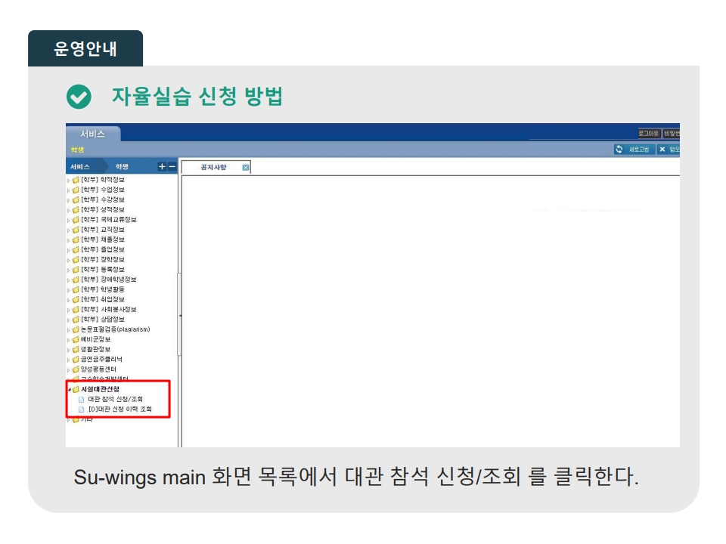The height and width of the screenshot is (544, 726).
Task: Click the plus icon to expand all menus
Action: (x=161, y=166)
